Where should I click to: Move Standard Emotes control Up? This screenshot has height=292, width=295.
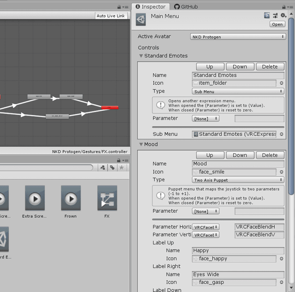[x=210, y=67]
